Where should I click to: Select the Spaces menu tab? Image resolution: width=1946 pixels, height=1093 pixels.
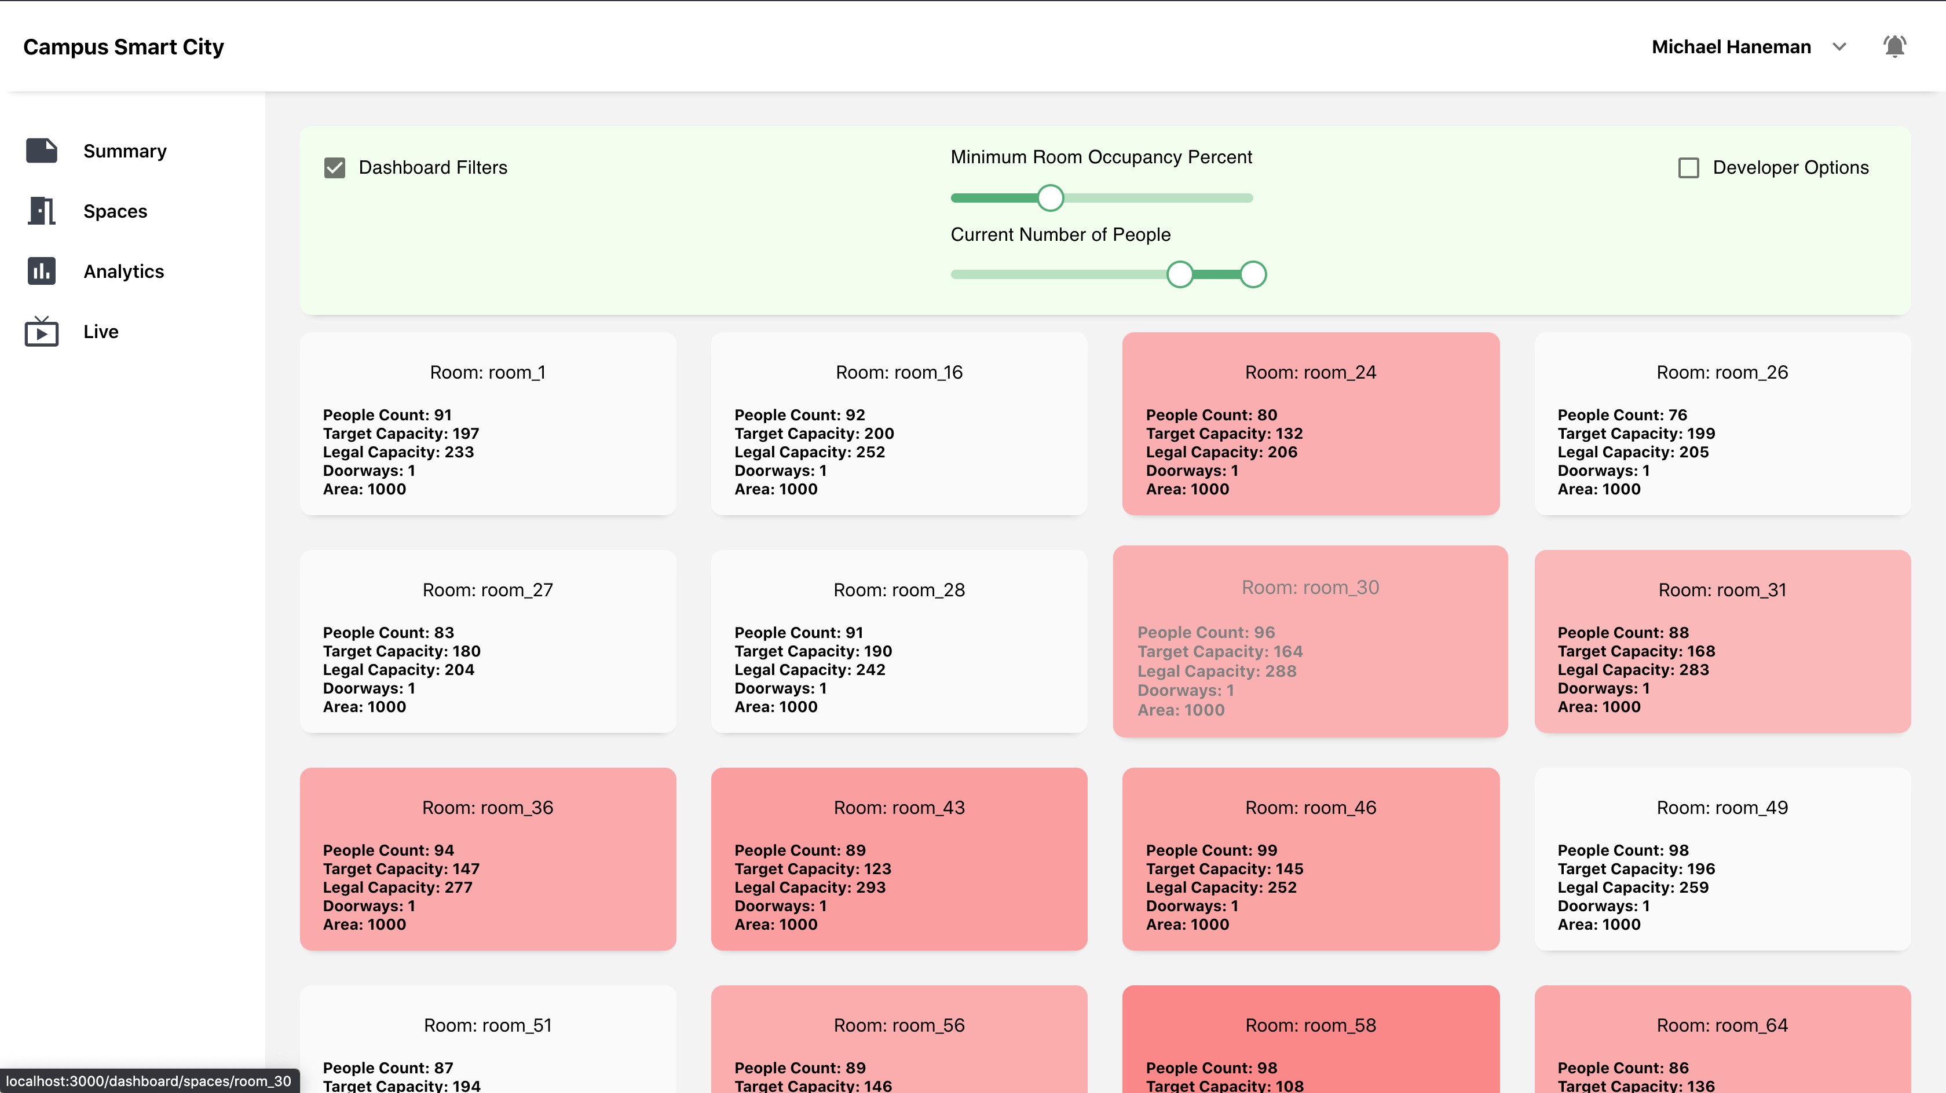[x=114, y=210]
